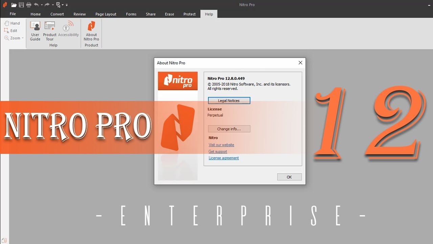This screenshot has height=244, width=433.
Task: Click the Change info... button
Action: tap(229, 129)
